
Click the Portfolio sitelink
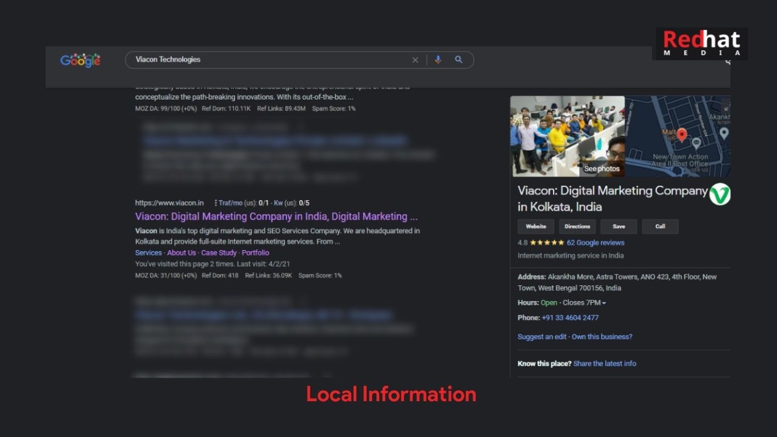(256, 252)
